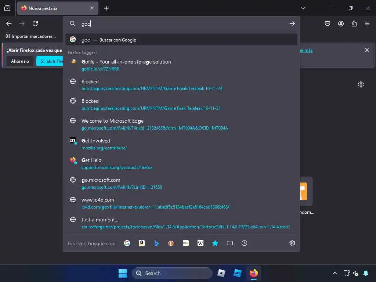Image resolution: width=376 pixels, height=282 pixels.
Task: Open network display tray icon
Action: tap(346, 273)
